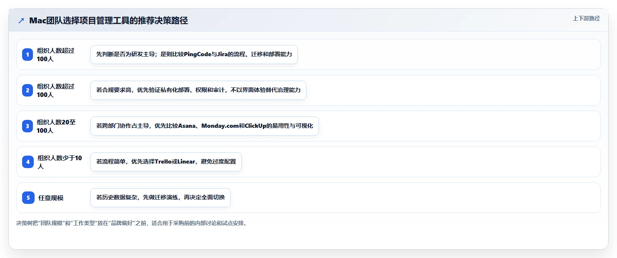Click the footnote text starting with 决策树把
This screenshot has width=617, height=258.
[132, 223]
